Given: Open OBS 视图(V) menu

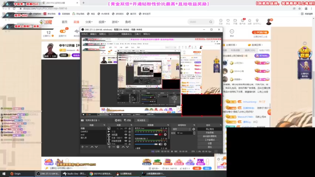Looking at the screenshot, I should pyautogui.click(x=102, y=34).
